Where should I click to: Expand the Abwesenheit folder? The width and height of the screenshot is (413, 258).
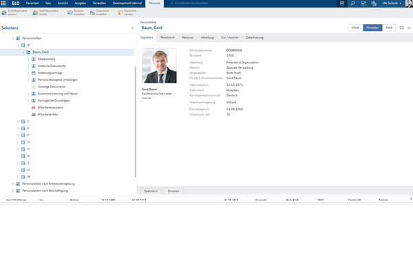[x=28, y=59]
